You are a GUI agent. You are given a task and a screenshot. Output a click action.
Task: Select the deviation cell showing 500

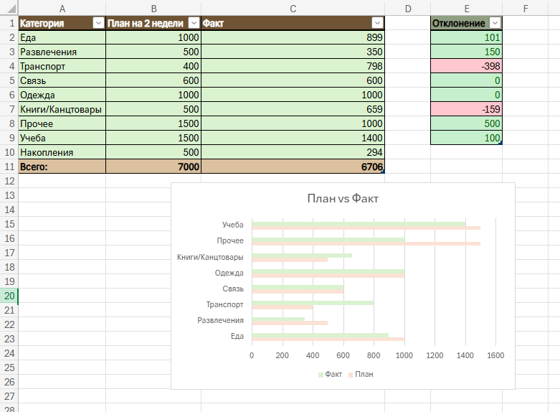pos(466,123)
